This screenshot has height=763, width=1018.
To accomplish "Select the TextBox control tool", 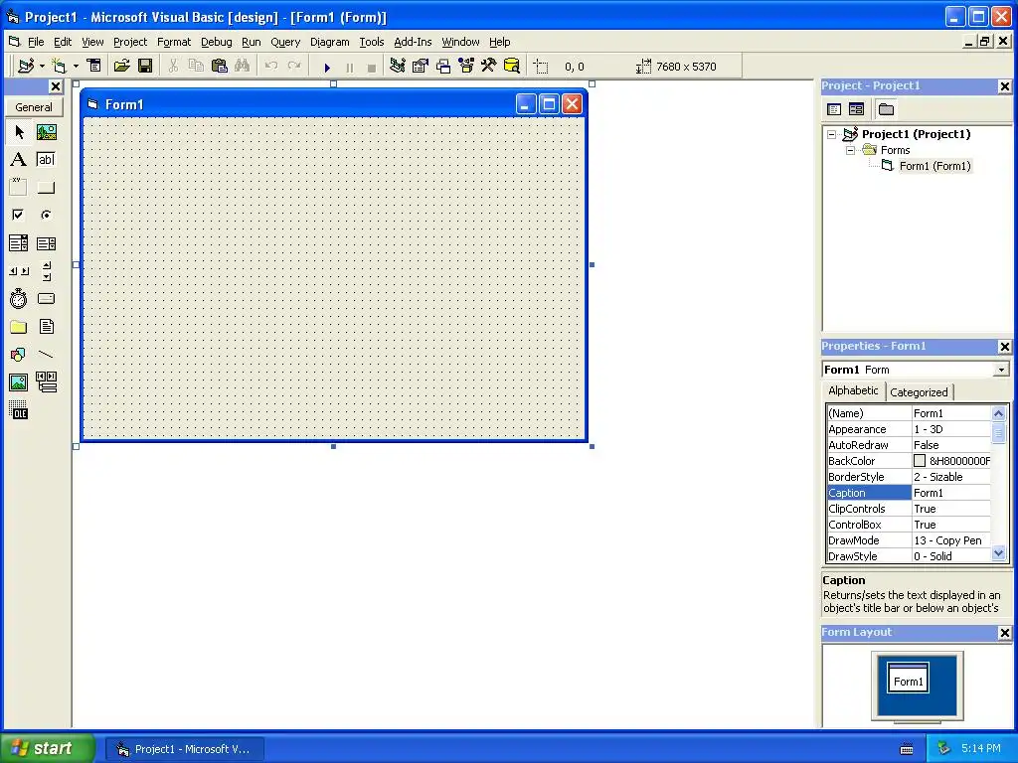I will click(x=46, y=160).
